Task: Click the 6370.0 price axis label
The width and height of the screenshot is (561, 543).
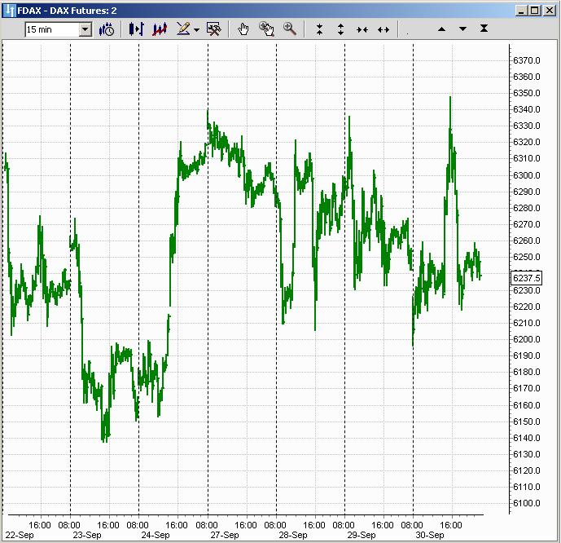Action: pos(526,60)
